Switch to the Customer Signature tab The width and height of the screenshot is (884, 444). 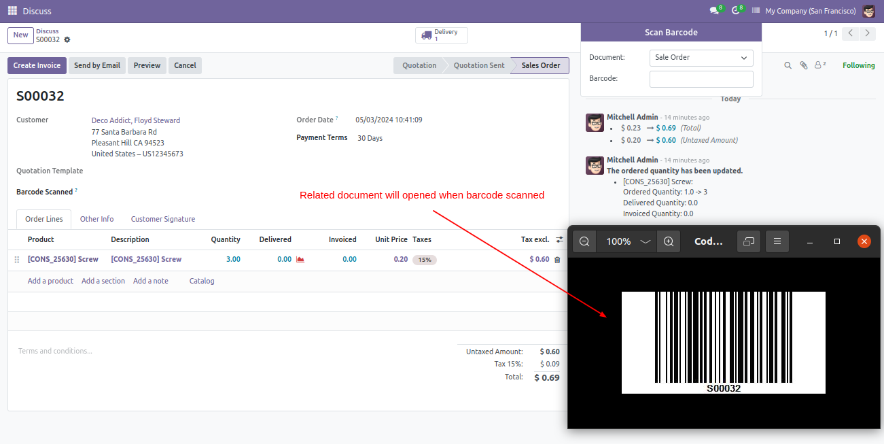163,220
